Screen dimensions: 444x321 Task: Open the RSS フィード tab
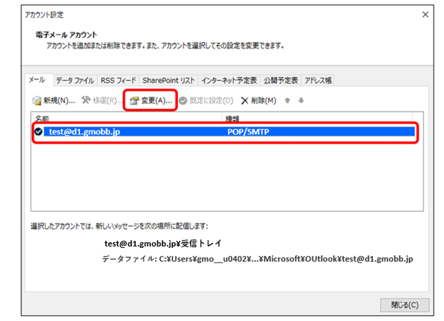pyautogui.click(x=118, y=80)
